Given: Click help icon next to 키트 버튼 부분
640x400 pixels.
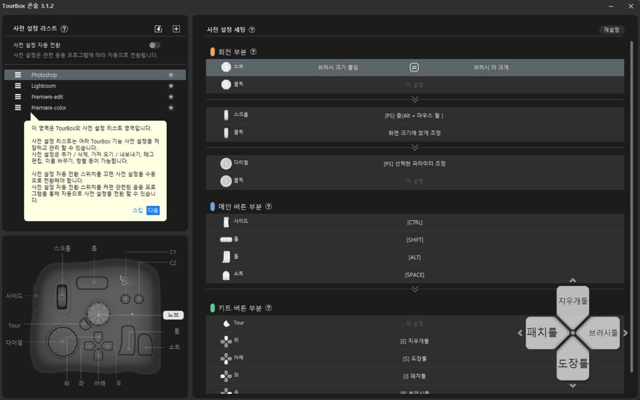Looking at the screenshot, I should pos(268,308).
